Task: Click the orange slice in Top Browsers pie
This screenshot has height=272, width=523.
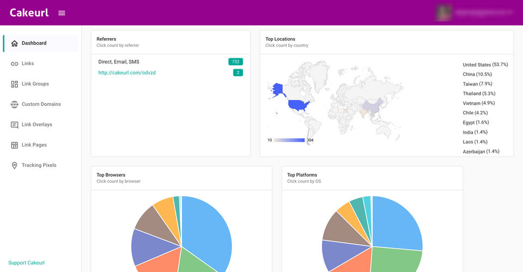Action: pos(160,262)
